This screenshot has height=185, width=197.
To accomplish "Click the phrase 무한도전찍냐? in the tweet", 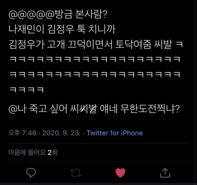I will pyautogui.click(x=150, y=109).
